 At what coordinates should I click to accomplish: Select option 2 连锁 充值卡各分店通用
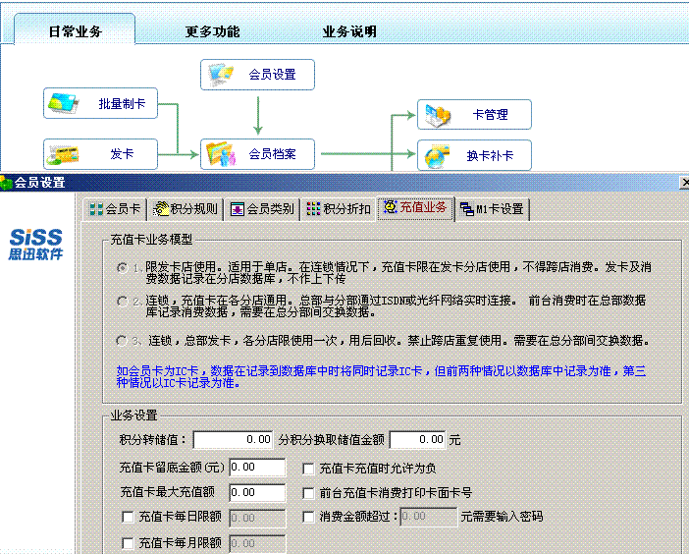click(x=122, y=301)
